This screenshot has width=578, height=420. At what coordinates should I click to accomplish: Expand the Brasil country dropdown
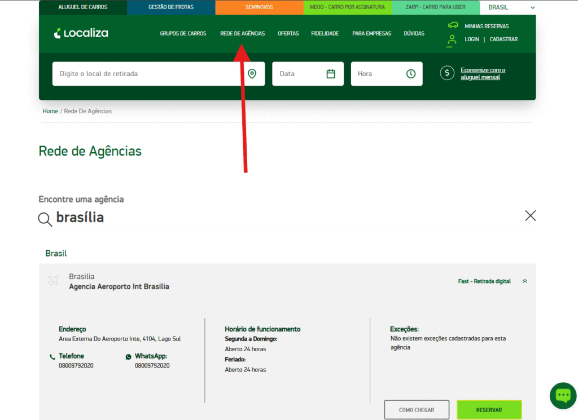(533, 7)
